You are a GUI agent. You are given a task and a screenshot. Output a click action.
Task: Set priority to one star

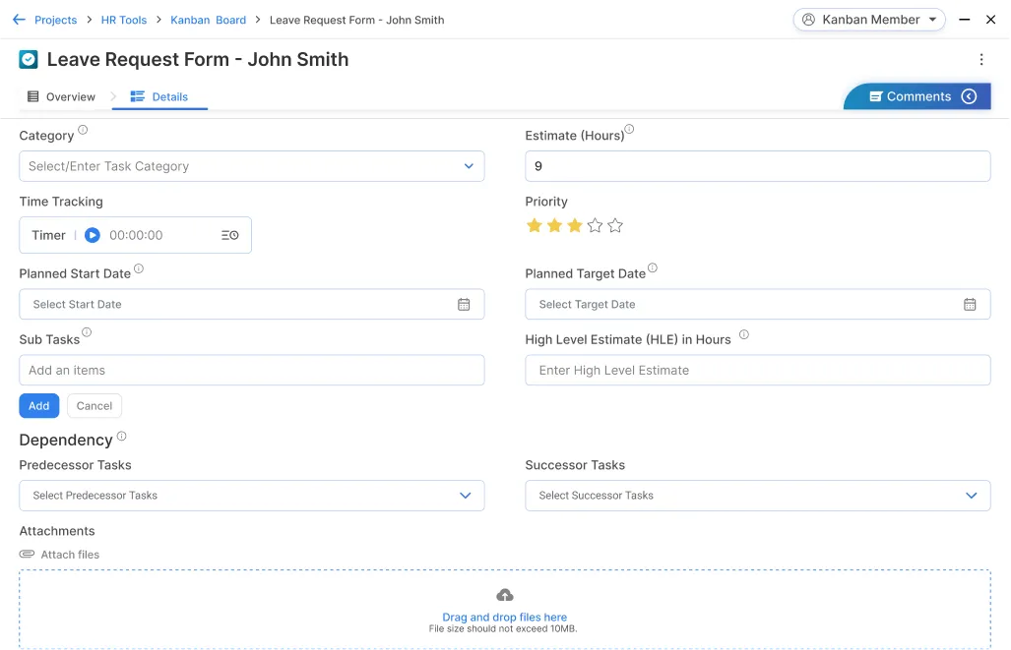coord(535,226)
